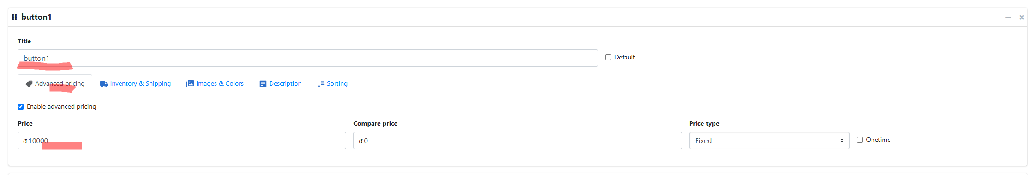The image size is (1034, 175).
Task: Click the arrows on the Fixed select box
Action: point(842,140)
